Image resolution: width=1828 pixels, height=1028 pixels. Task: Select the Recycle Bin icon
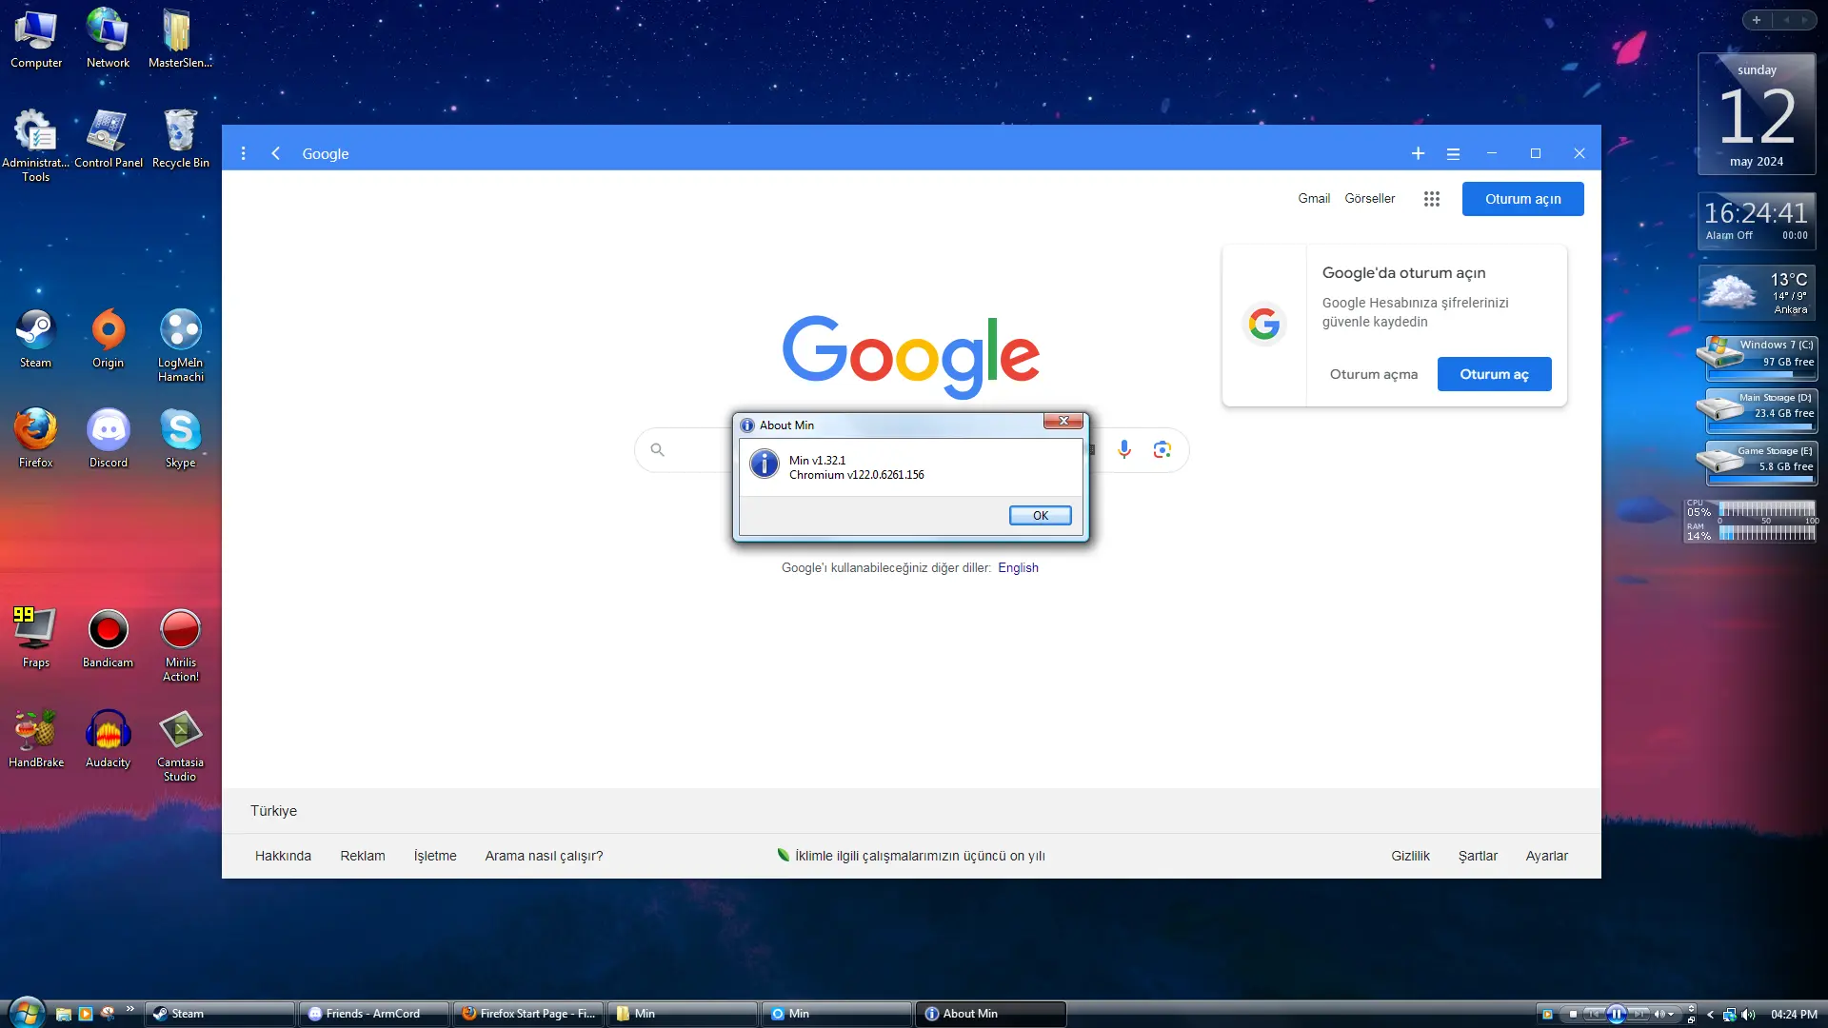click(x=180, y=139)
